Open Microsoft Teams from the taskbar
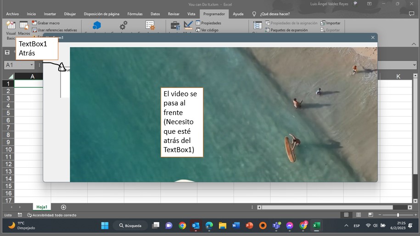 click(276, 225)
